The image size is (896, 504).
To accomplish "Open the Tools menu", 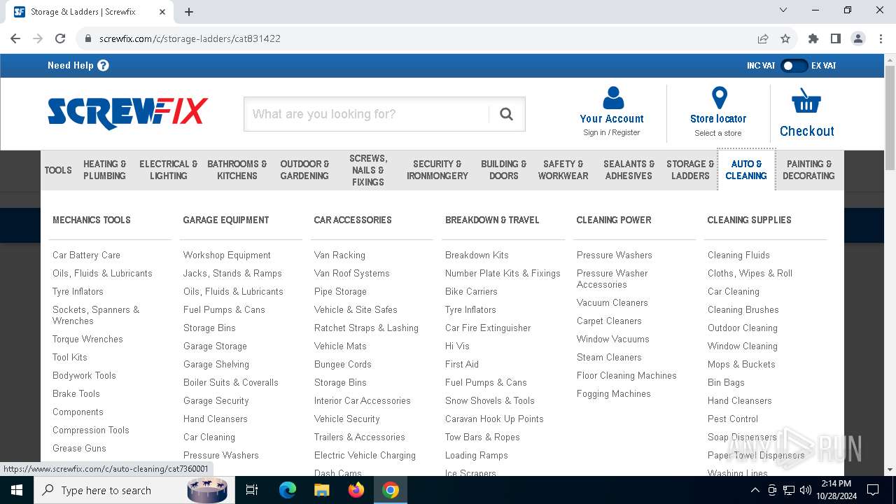I will pos(58,170).
